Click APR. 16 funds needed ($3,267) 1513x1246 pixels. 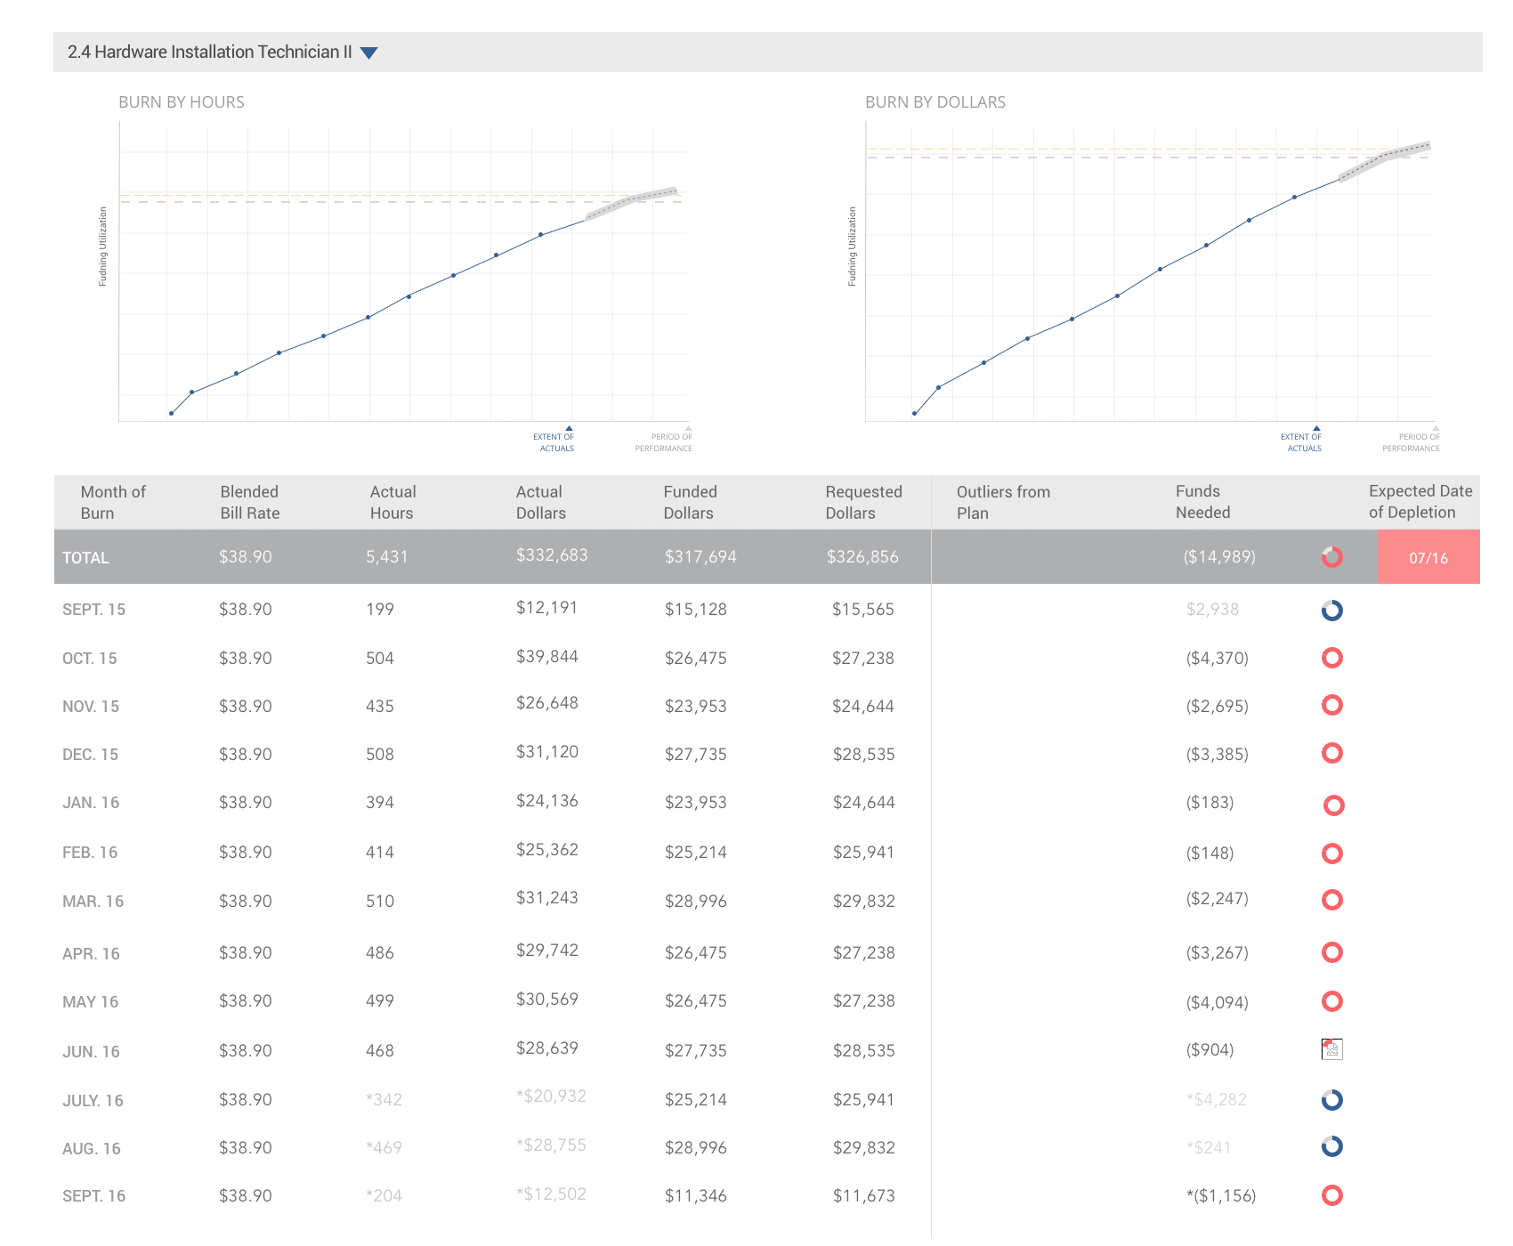tap(1217, 953)
